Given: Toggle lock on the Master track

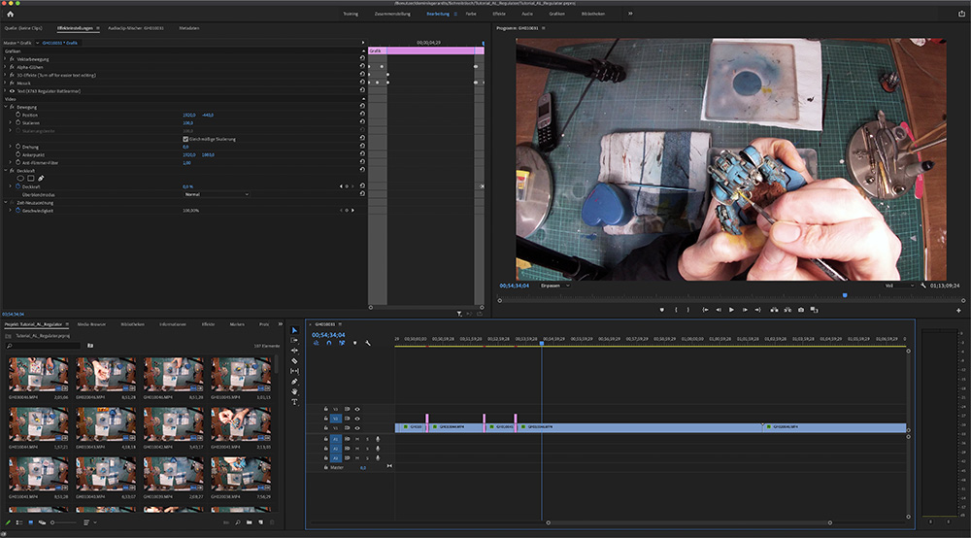Looking at the screenshot, I should pyautogui.click(x=325, y=467).
